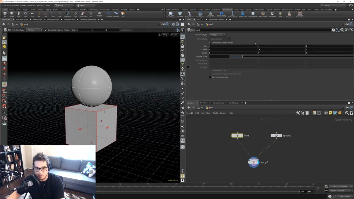The width and height of the screenshot is (354, 199).
Task: Toggle Consolidate Corner Points in viewport toolbar
Action: click(46, 30)
